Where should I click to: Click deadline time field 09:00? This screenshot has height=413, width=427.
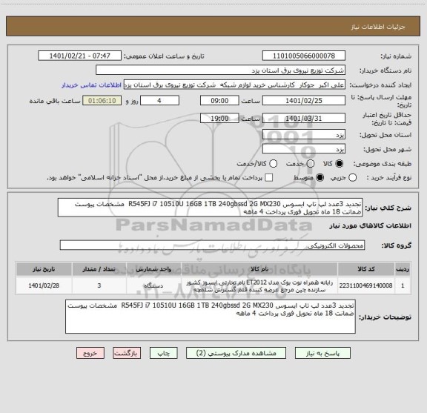[219, 101]
